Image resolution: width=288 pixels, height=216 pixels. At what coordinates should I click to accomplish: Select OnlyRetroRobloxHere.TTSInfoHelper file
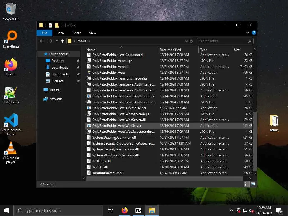point(169,108)
